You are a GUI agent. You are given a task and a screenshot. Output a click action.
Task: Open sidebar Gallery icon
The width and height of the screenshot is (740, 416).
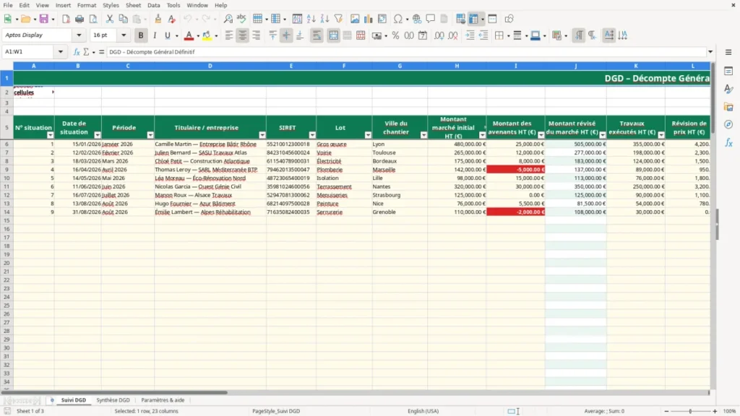pyautogui.click(x=728, y=107)
